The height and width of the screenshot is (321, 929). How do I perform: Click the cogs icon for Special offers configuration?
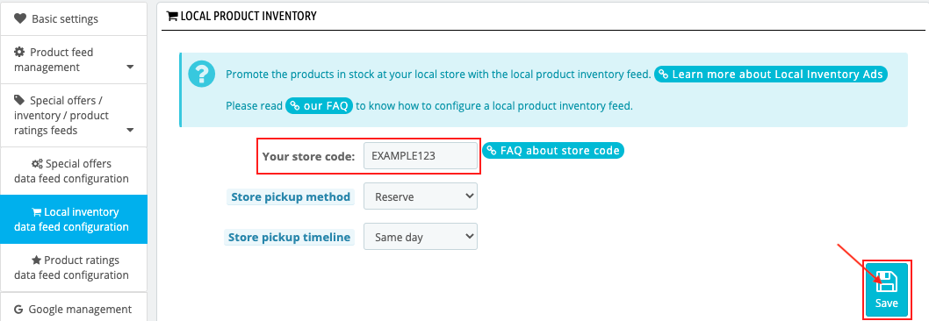[x=37, y=164]
